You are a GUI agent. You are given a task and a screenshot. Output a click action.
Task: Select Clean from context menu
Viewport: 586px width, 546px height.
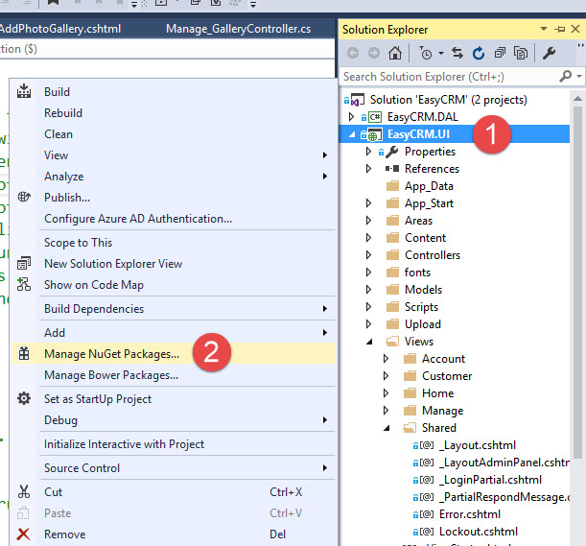(x=175, y=134)
